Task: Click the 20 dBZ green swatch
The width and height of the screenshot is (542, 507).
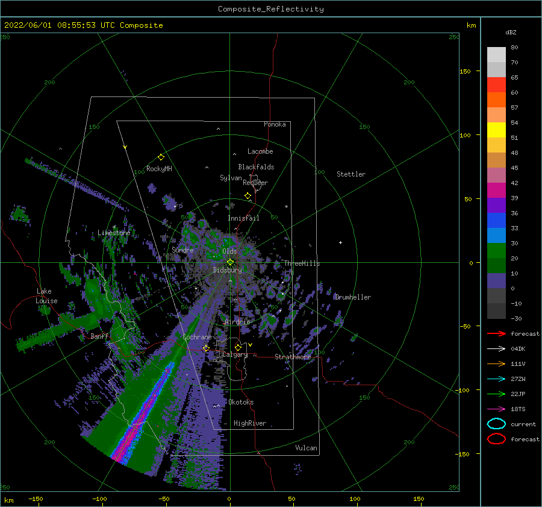Action: coord(496,265)
